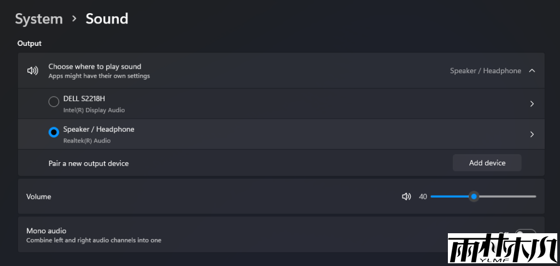560x266 pixels.
Task: Mute sound using the Volume speaker icon
Action: coord(406,197)
